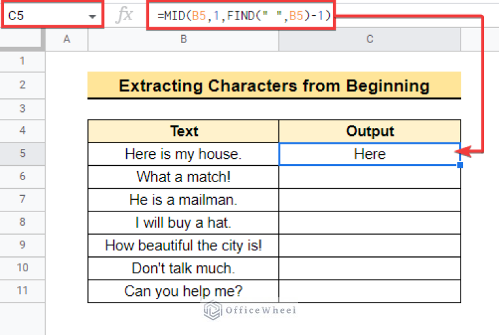The width and height of the screenshot is (499, 335).
Task: Select column B header
Action: click(x=183, y=39)
